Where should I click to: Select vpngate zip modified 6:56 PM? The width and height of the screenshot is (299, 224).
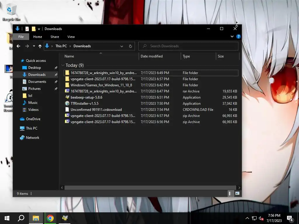point(151,122)
